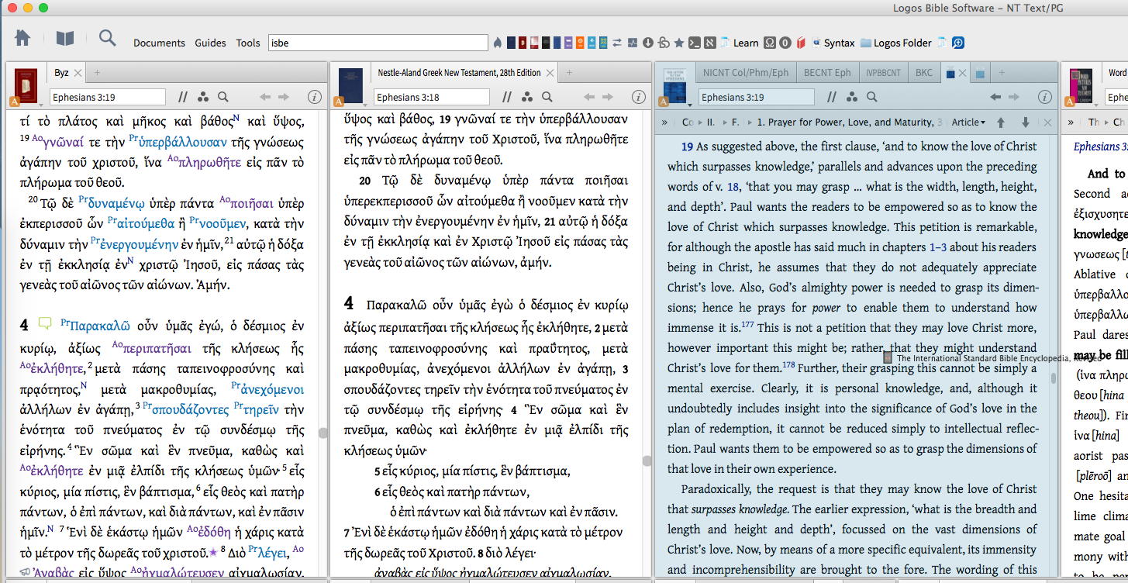1128x583 pixels.
Task: Click the orange book cover shortcut icon
Action: click(x=581, y=43)
